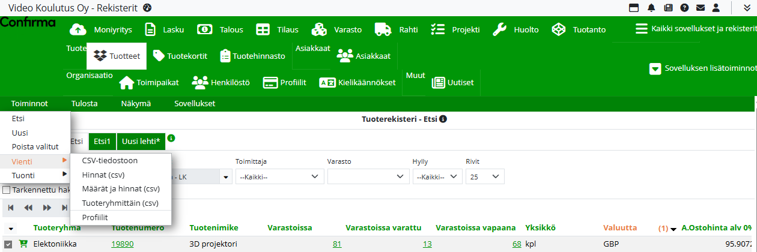Open product number 19890 link
The width and height of the screenshot is (757, 252).
122,244
